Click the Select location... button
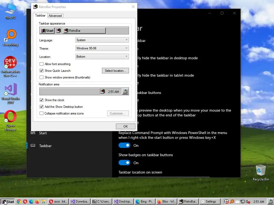Screen dimensions: 274x205 [116, 70]
